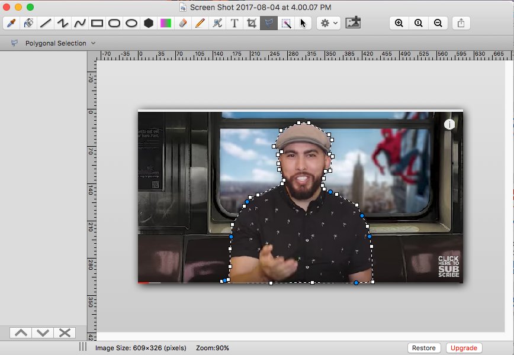Select the arrow pointer tool
This screenshot has width=514, height=355.
(303, 23)
